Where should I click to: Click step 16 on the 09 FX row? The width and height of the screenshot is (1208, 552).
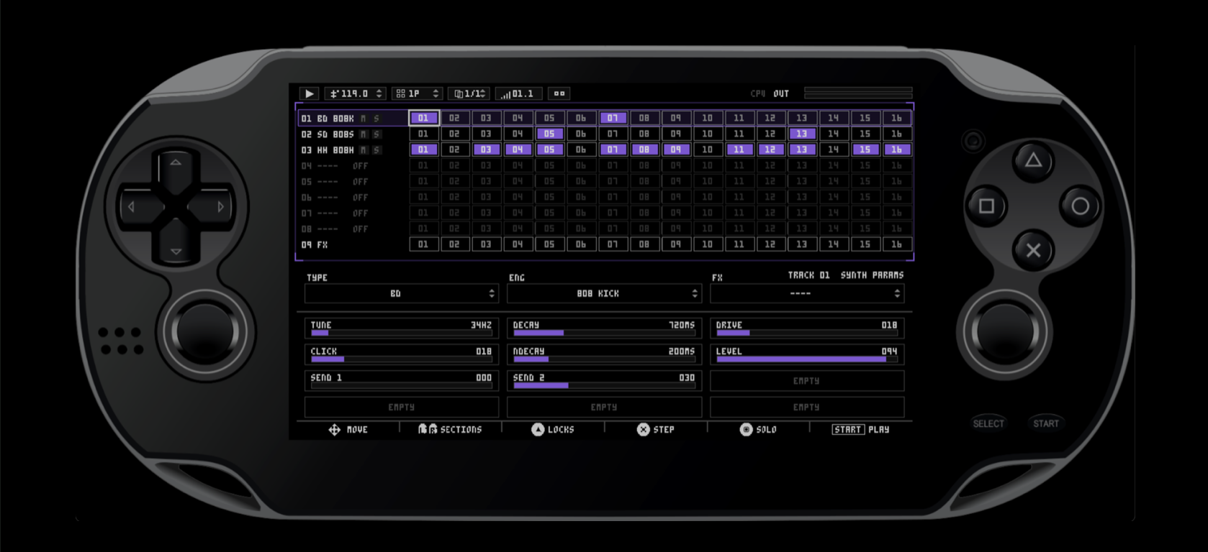896,244
